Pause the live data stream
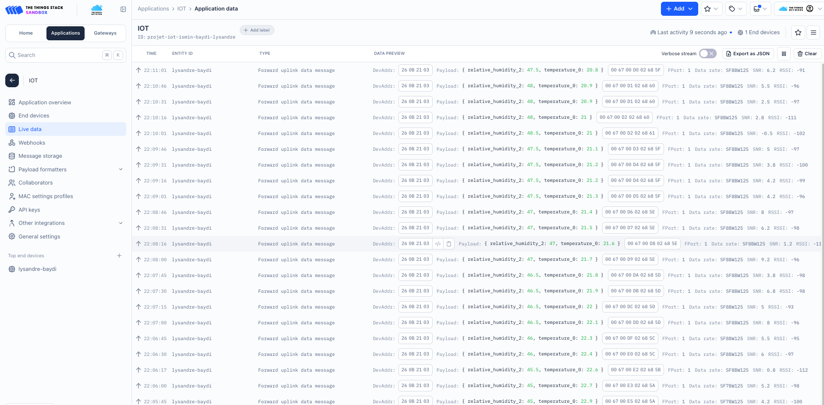The width and height of the screenshot is (824, 405). 784,53
